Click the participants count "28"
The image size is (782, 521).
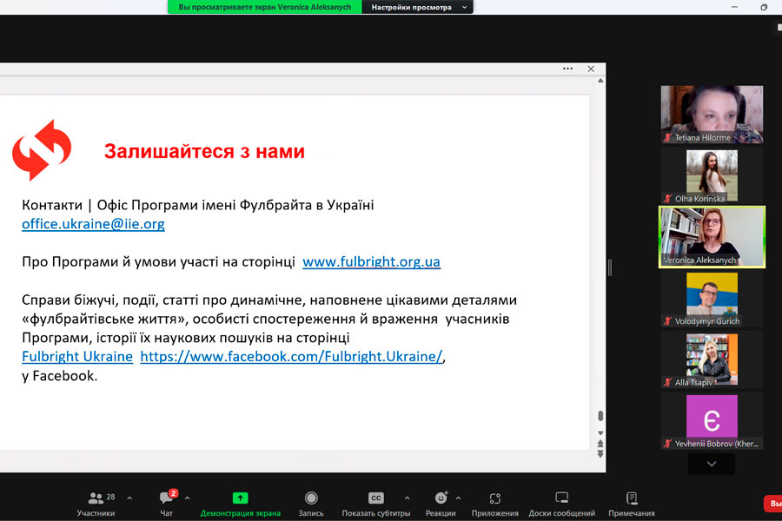point(110,497)
